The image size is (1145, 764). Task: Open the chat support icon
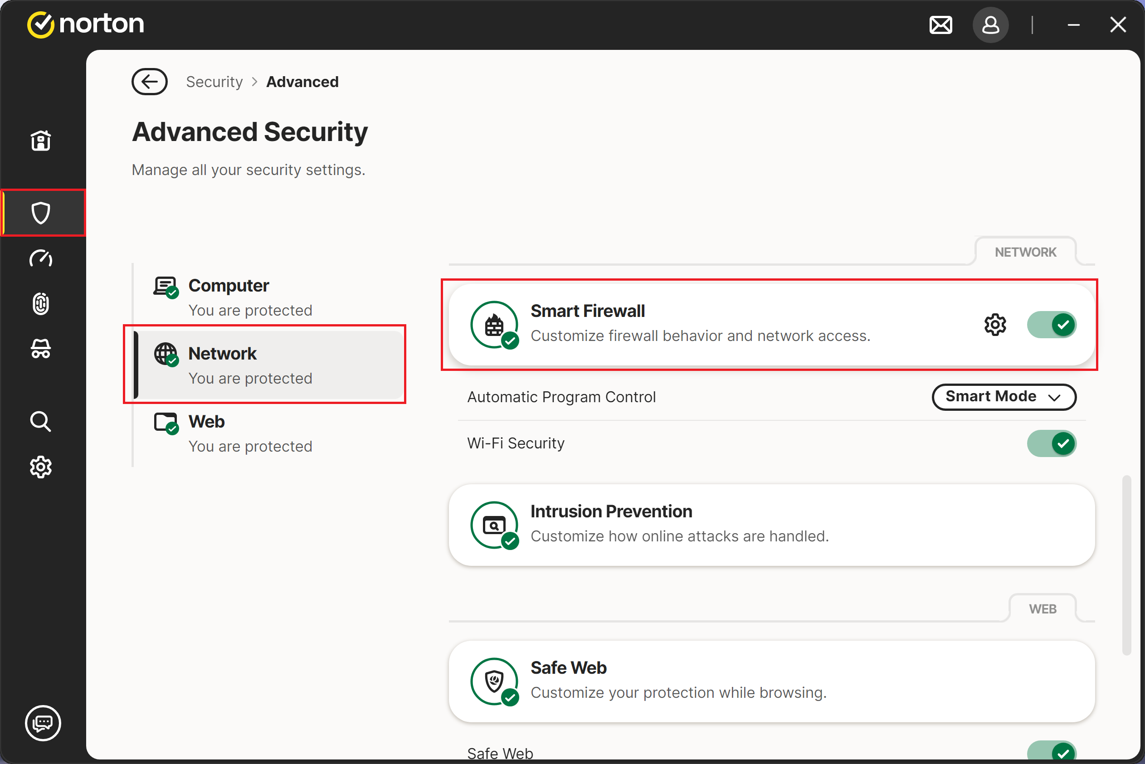pyautogui.click(x=43, y=723)
